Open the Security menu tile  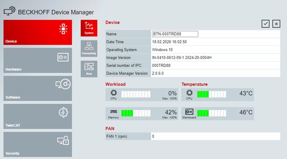pos(38,144)
